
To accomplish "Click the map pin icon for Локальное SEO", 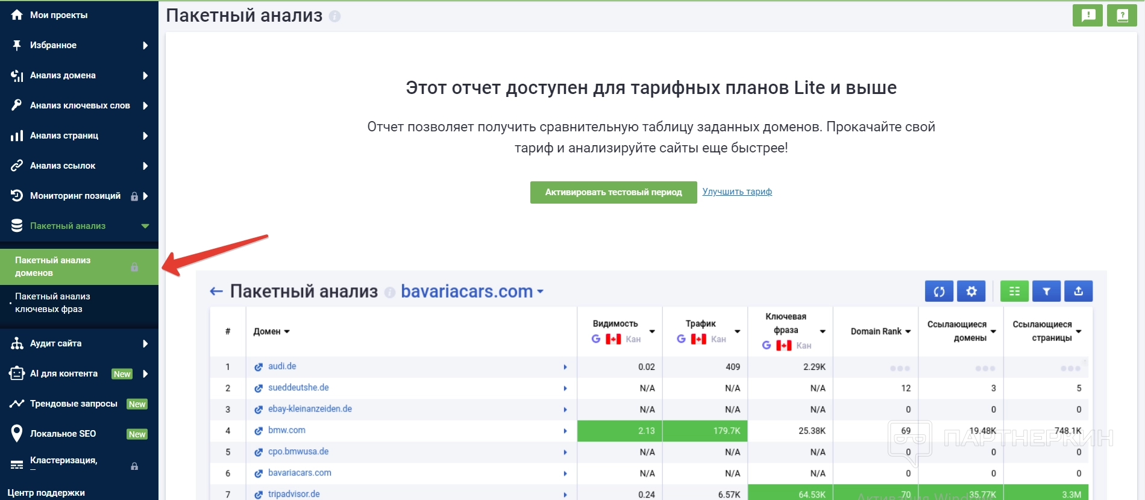I will (x=17, y=433).
